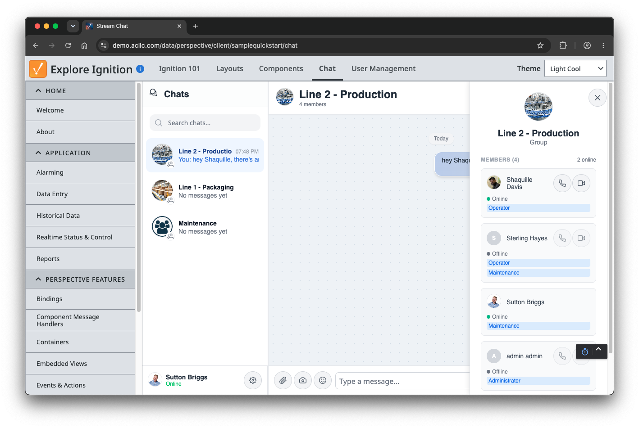Attach a file with the paperclip icon
The width and height of the screenshot is (639, 428).
point(283,380)
